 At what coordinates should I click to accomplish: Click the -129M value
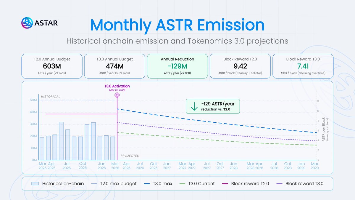(177, 66)
